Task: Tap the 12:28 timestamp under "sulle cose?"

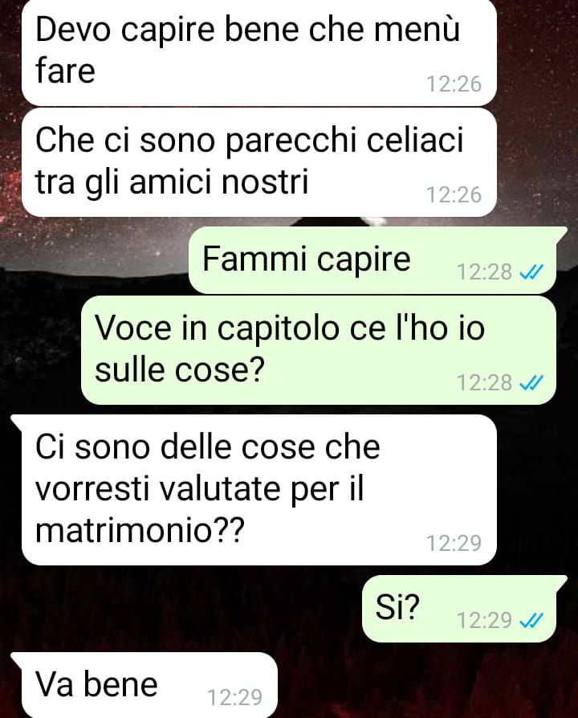Action: point(484,382)
